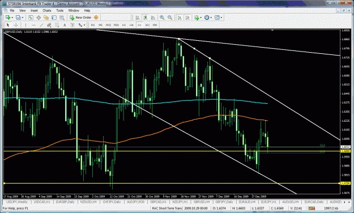Zoom out of the chart
Image resolution: width=354 pixels, height=213 pixels.
(170, 18)
